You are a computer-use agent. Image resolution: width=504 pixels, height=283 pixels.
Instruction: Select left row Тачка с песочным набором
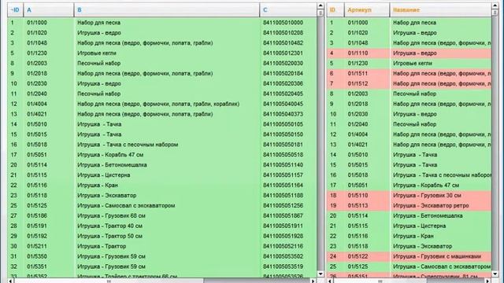pyautogui.click(x=162, y=145)
